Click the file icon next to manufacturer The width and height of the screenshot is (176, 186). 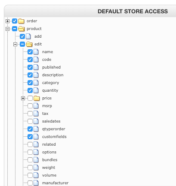tap(36, 183)
